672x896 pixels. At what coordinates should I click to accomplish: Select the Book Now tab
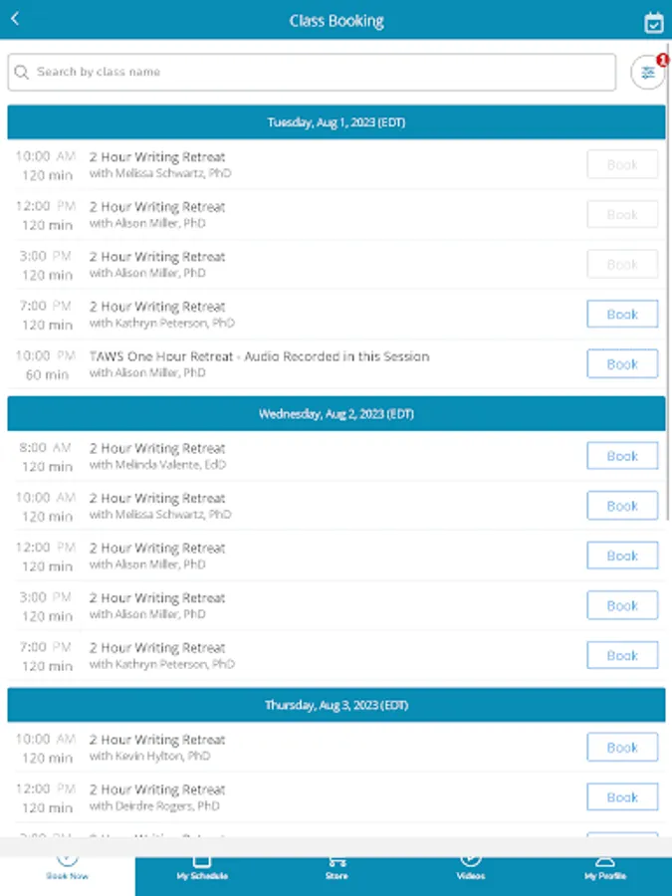tap(68, 866)
